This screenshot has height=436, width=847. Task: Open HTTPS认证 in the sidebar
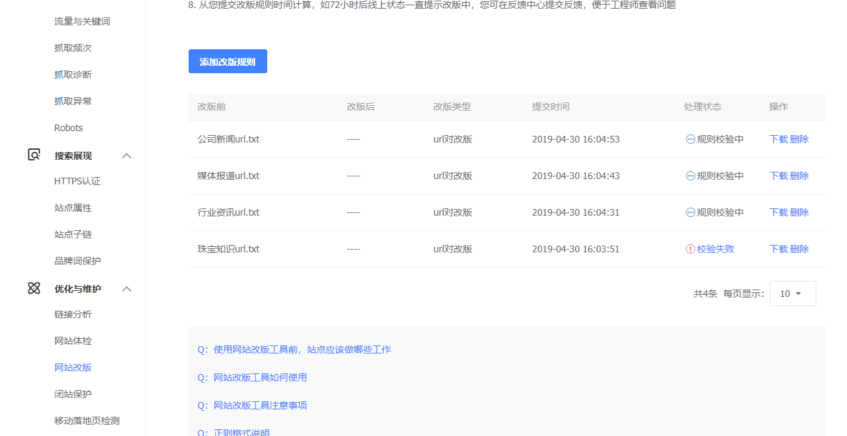pos(77,181)
